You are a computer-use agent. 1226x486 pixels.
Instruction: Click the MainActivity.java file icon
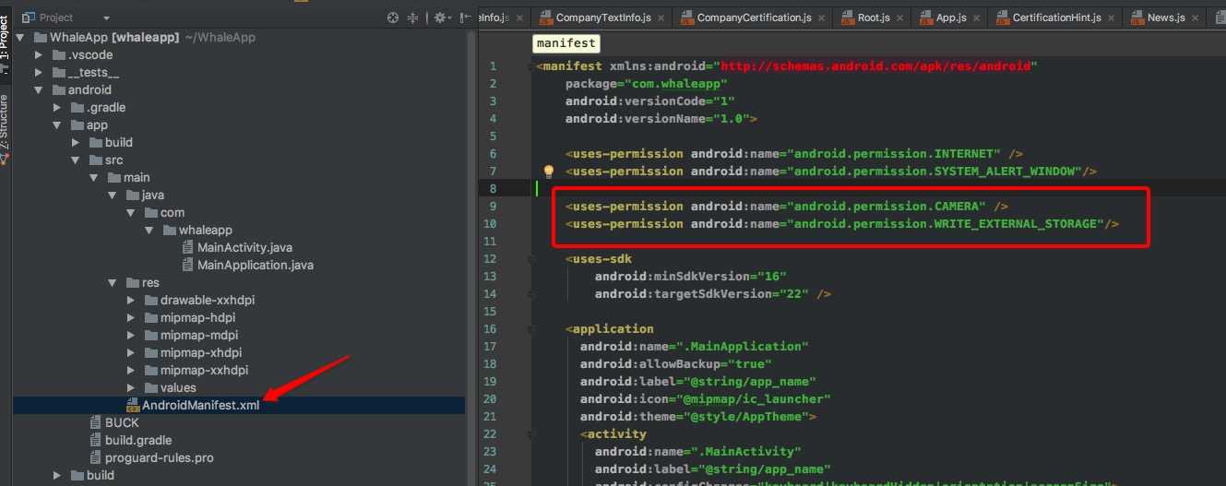point(187,248)
